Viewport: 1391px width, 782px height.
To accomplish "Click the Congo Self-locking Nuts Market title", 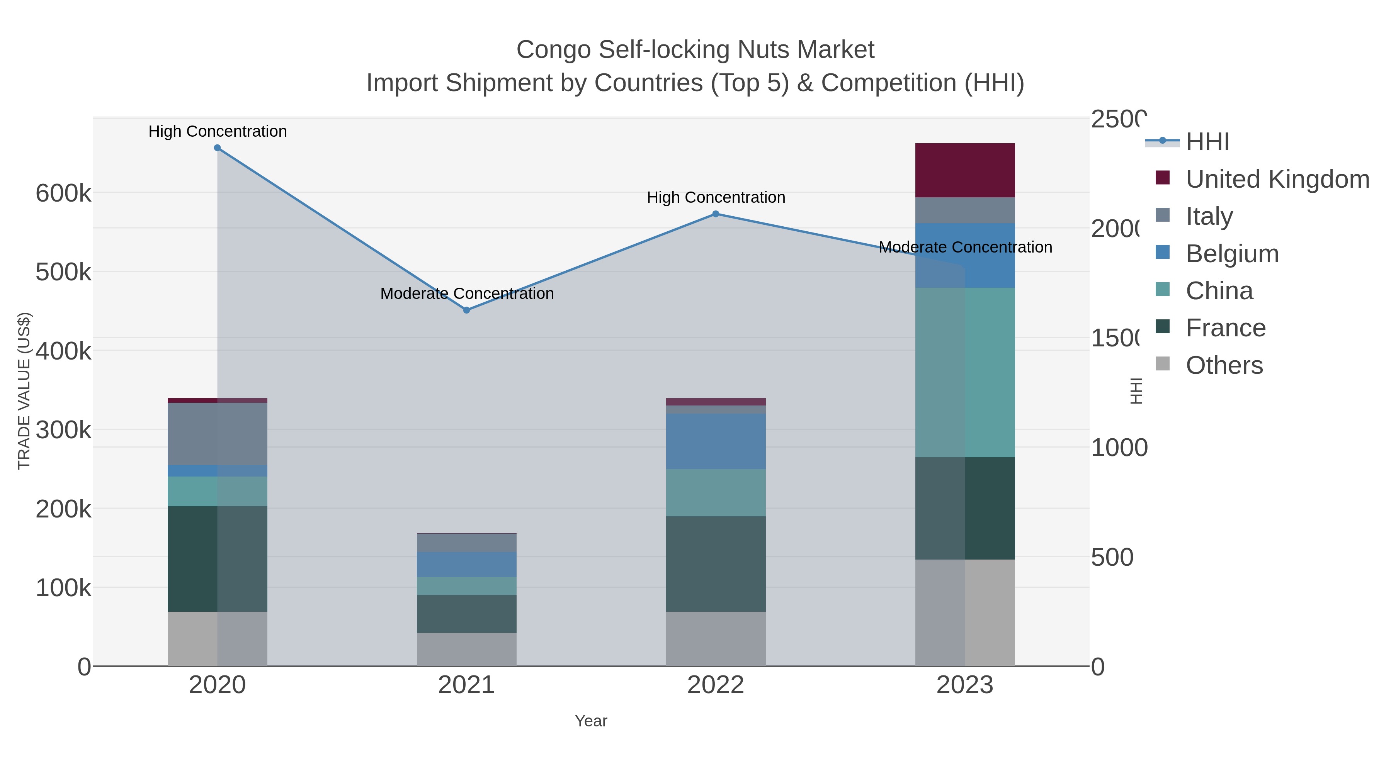I will pos(695,50).
